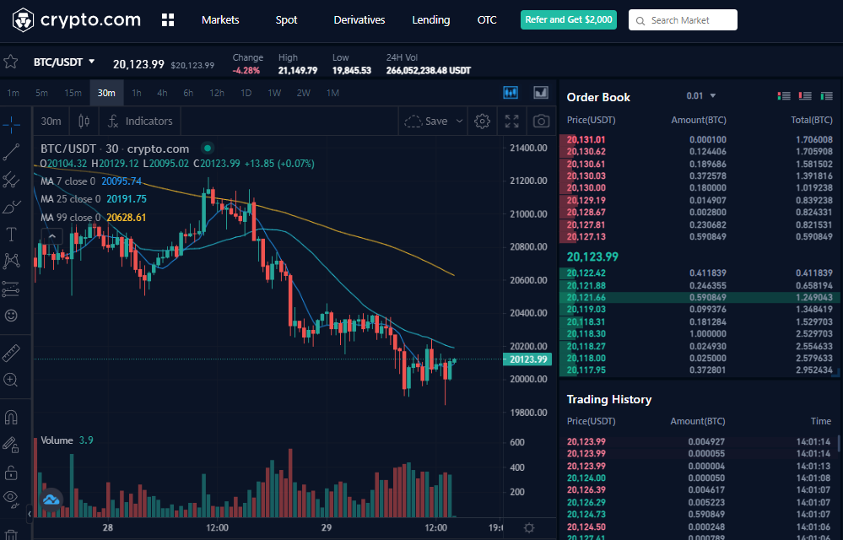Image resolution: width=843 pixels, height=540 pixels.
Task: Focus the Search Market field
Action: click(x=683, y=20)
